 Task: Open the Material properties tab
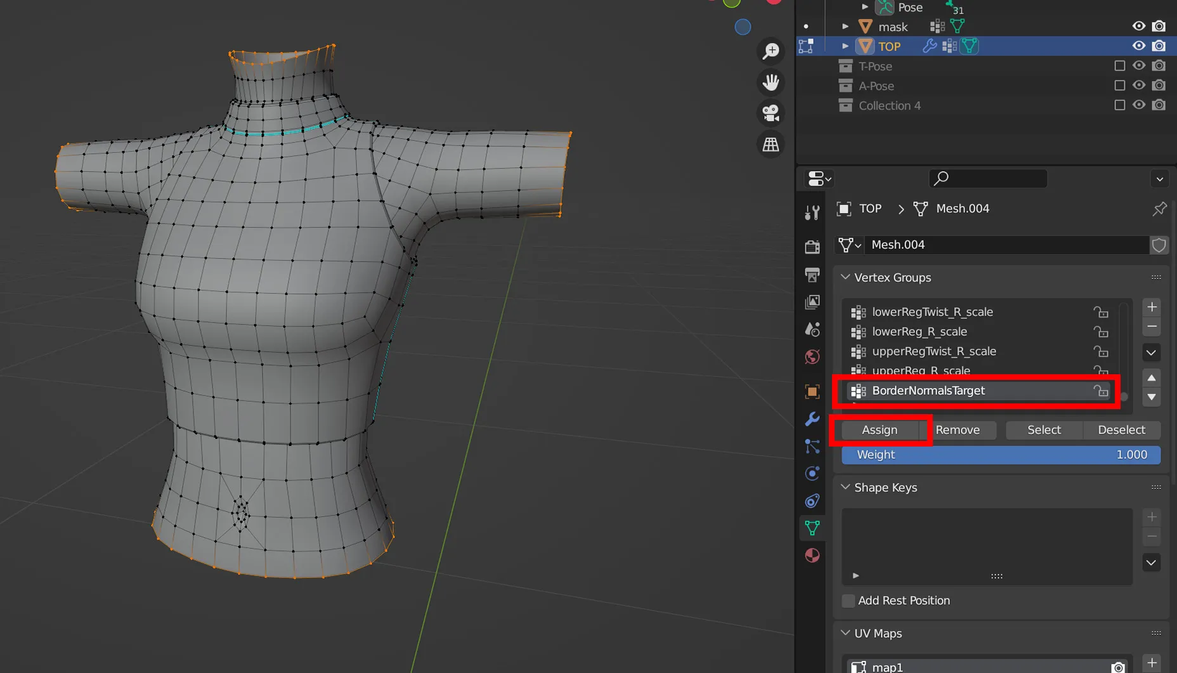click(812, 556)
